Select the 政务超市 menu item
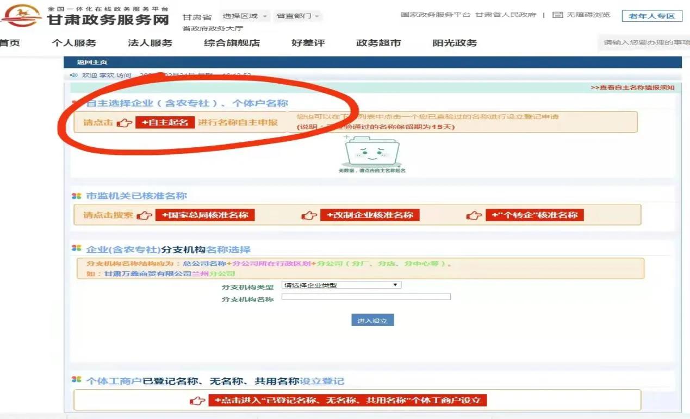This screenshot has width=690, height=419. [378, 42]
